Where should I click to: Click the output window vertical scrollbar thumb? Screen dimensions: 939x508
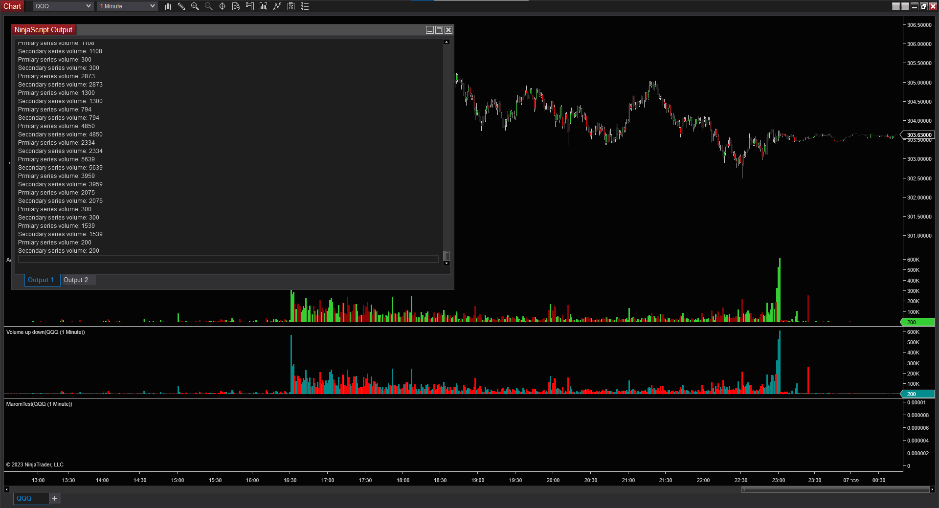(x=447, y=256)
